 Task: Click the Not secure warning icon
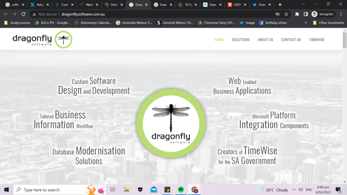[x=34, y=14]
